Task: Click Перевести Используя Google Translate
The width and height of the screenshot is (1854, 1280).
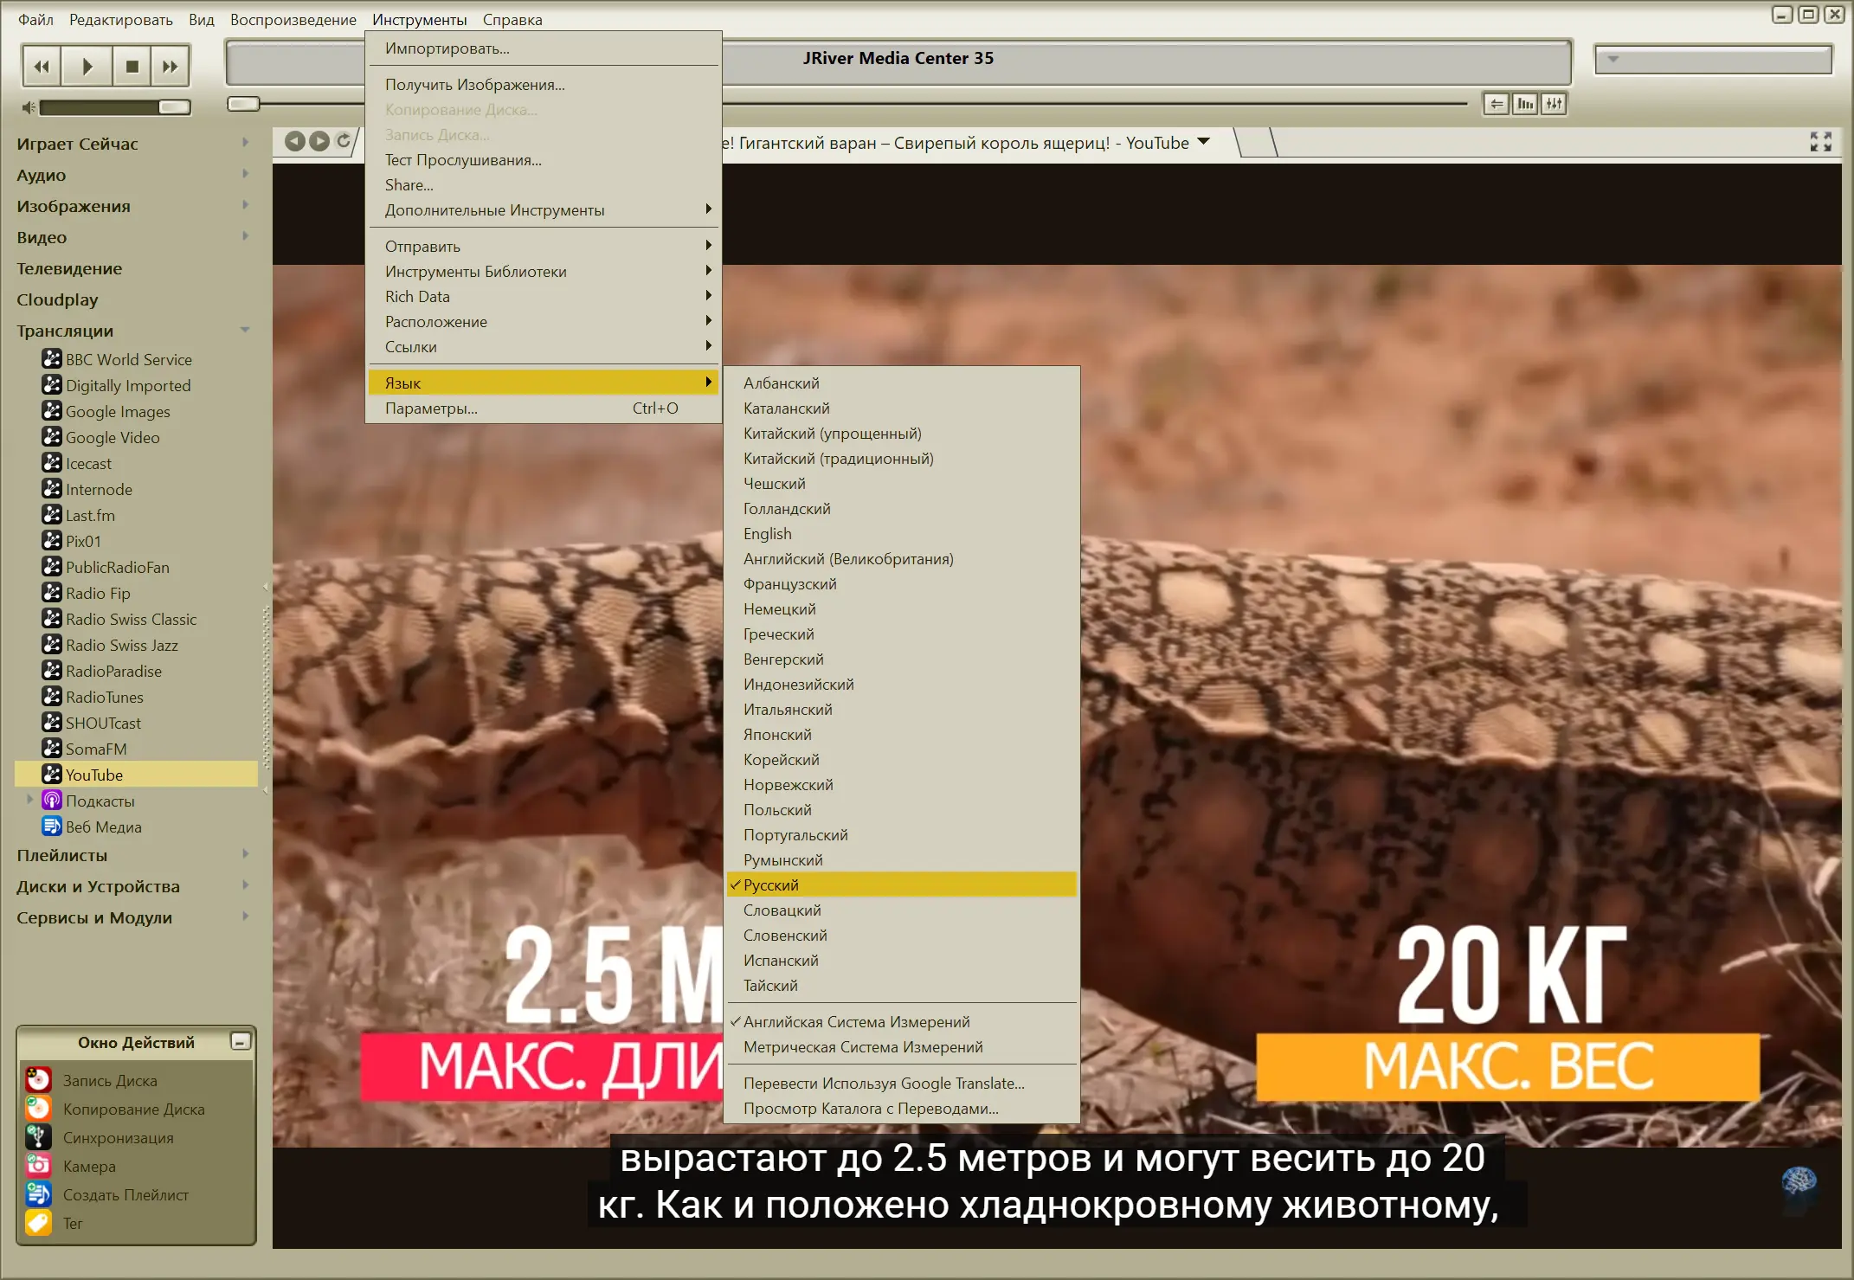Action: [883, 1084]
